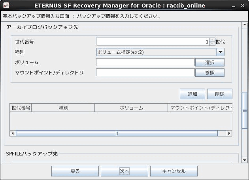Image resolution: width=249 pixels, height=180 pixels.
Task: Click the キャンセル cancel button
Action: point(174,171)
